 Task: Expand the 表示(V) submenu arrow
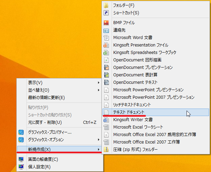click(x=99, y=83)
